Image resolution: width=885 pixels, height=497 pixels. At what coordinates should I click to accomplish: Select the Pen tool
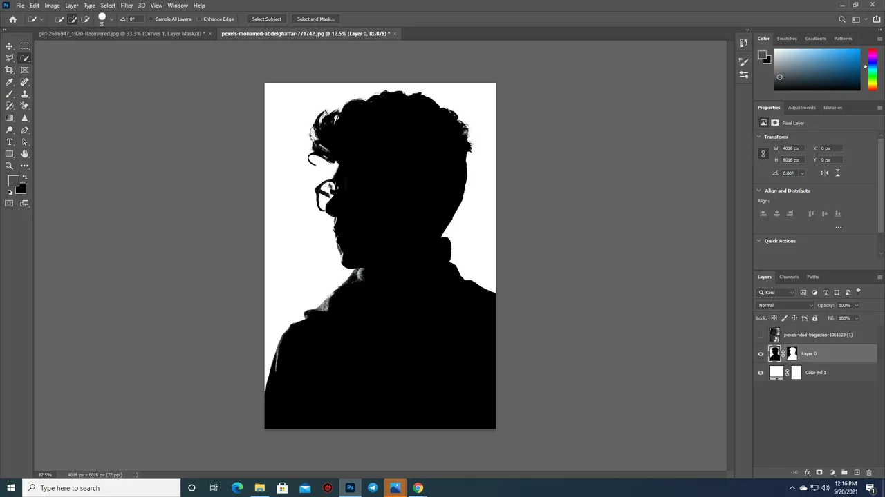(x=25, y=130)
